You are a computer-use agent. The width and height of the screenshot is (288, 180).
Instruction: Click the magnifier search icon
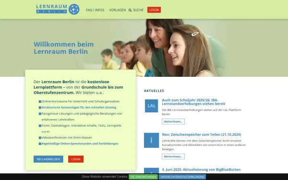130,10
